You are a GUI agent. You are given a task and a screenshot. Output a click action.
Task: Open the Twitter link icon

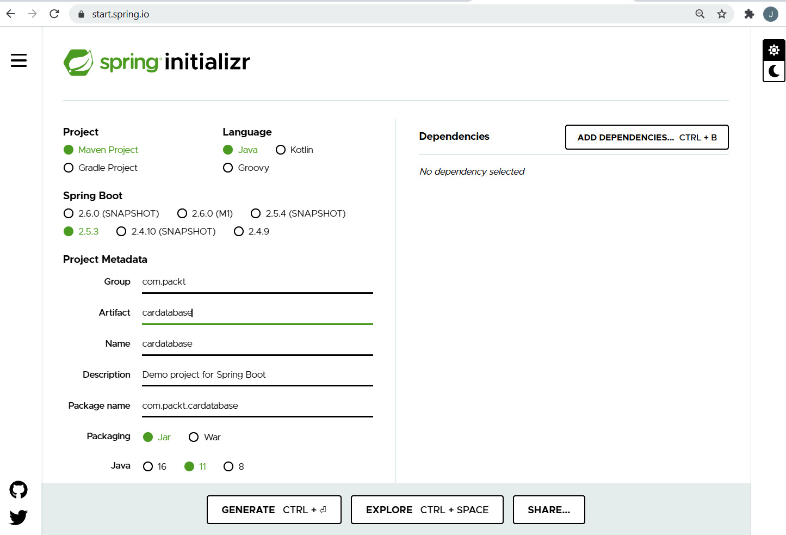[18, 516]
